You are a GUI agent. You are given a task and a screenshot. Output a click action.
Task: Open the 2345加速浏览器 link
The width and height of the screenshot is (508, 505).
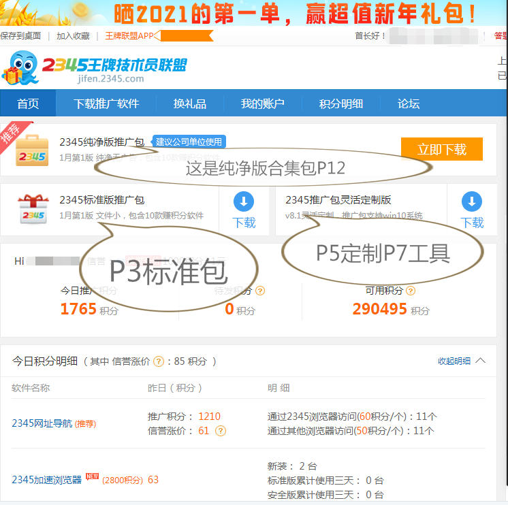click(47, 479)
